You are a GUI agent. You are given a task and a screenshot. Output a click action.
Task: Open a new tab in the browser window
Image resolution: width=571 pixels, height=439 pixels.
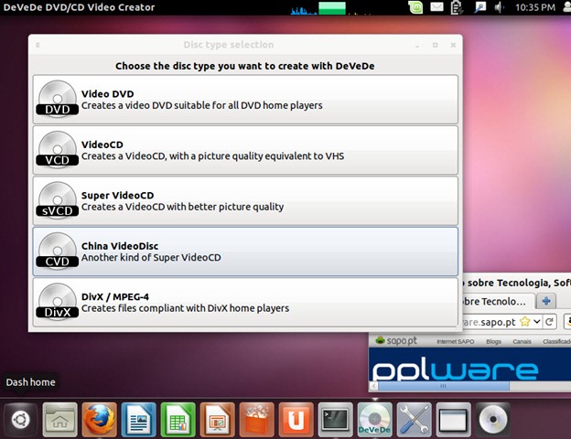pos(546,301)
